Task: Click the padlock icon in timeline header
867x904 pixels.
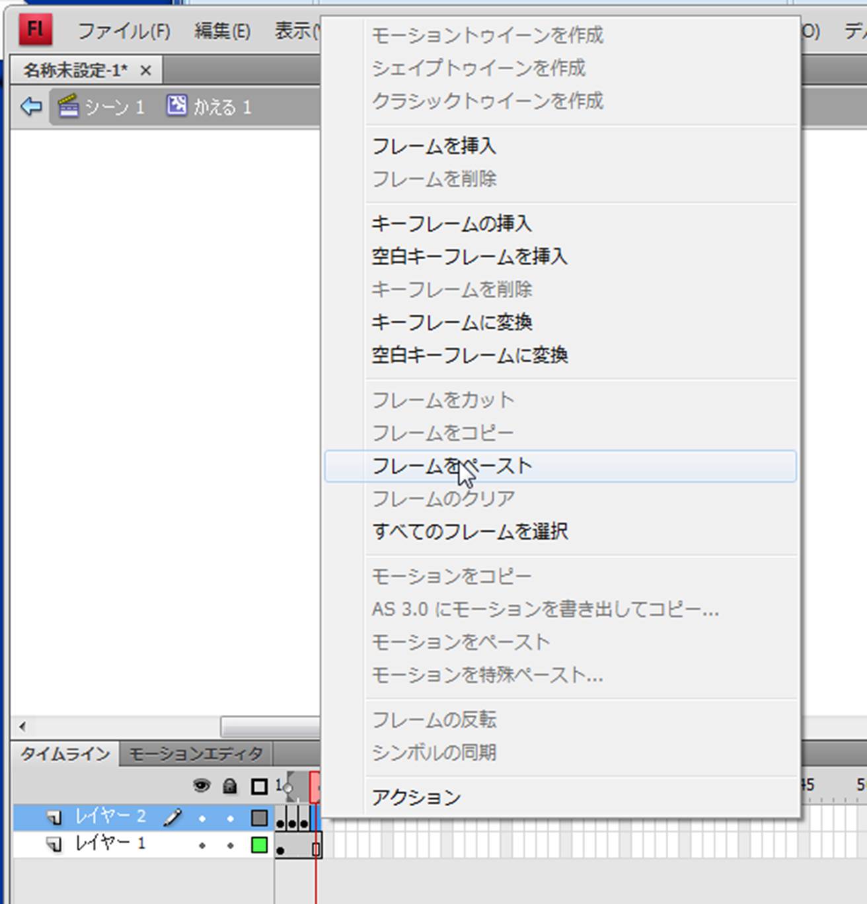Action: click(x=230, y=786)
